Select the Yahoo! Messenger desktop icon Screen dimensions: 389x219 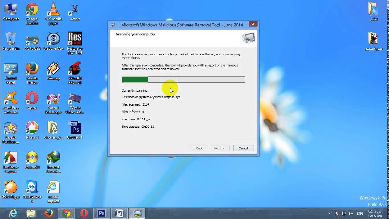(x=53, y=103)
